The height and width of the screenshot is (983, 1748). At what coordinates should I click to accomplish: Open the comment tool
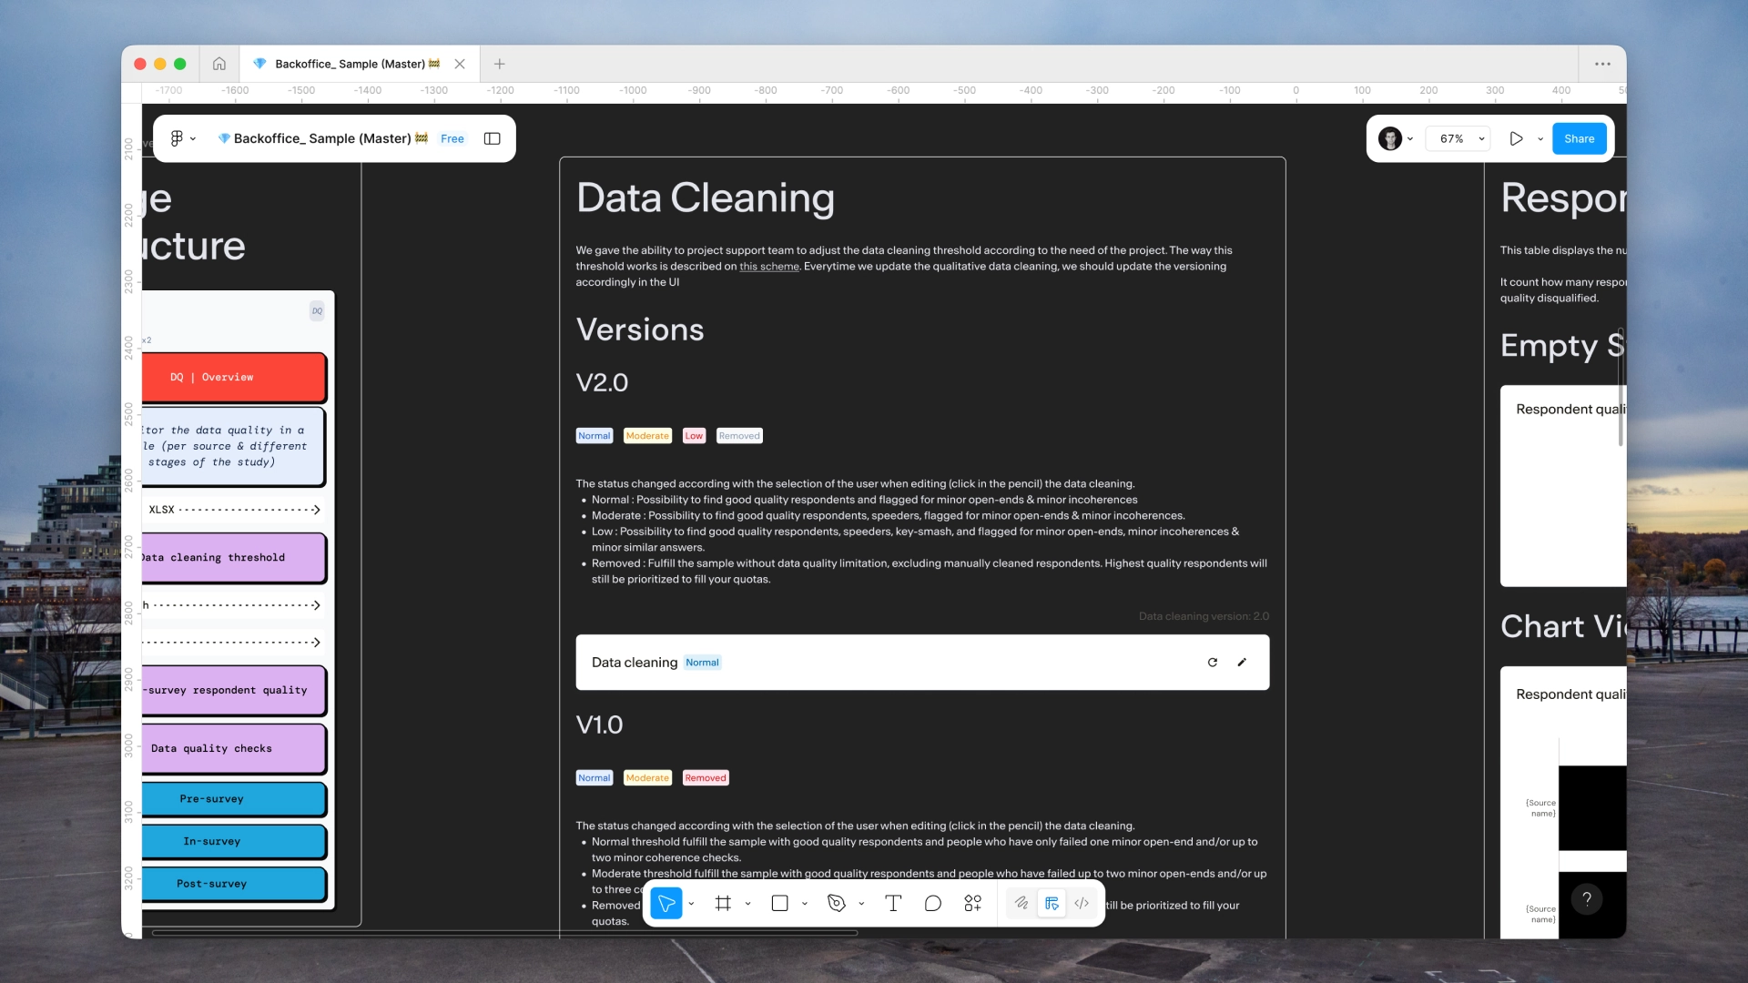point(932,903)
